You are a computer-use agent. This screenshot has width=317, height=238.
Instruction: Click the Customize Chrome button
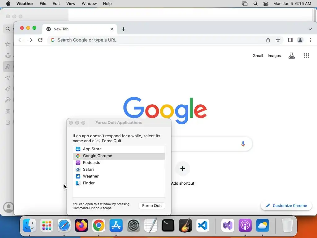point(286,206)
